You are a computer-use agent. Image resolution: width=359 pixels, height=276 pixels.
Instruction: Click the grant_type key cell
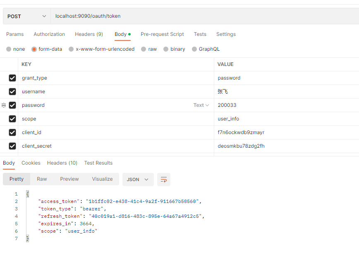coord(116,78)
